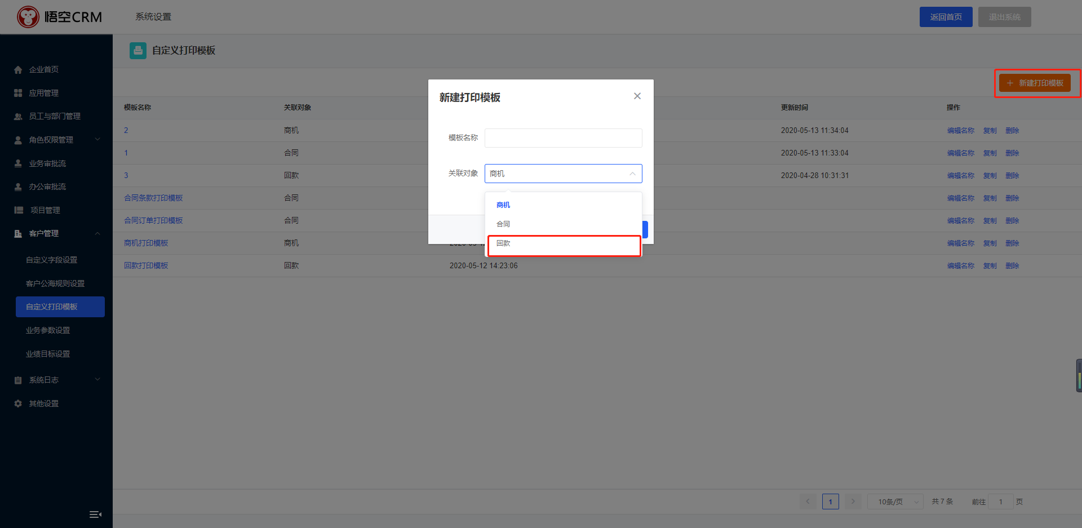This screenshot has height=528, width=1082.
Task: Click 复制 for 合同订单打印模板
Action: pos(990,221)
